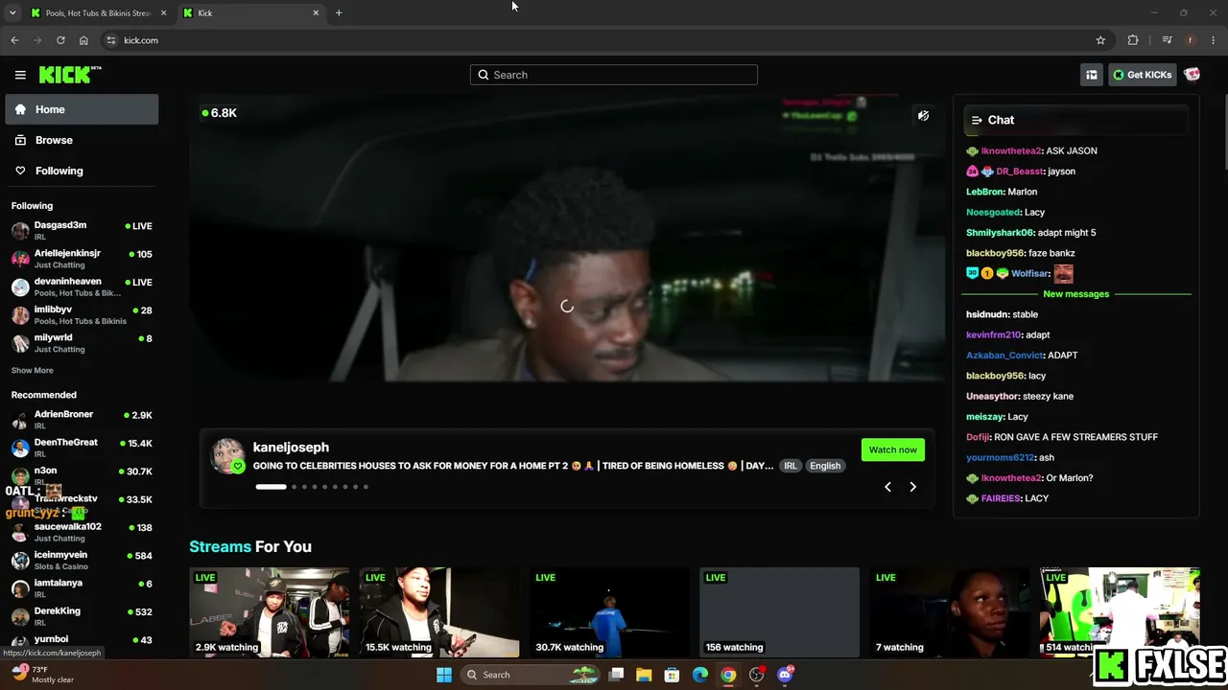Open DeenTheGreat in Recommended channels
Viewport: 1228px width, 690px height.
click(x=82, y=448)
